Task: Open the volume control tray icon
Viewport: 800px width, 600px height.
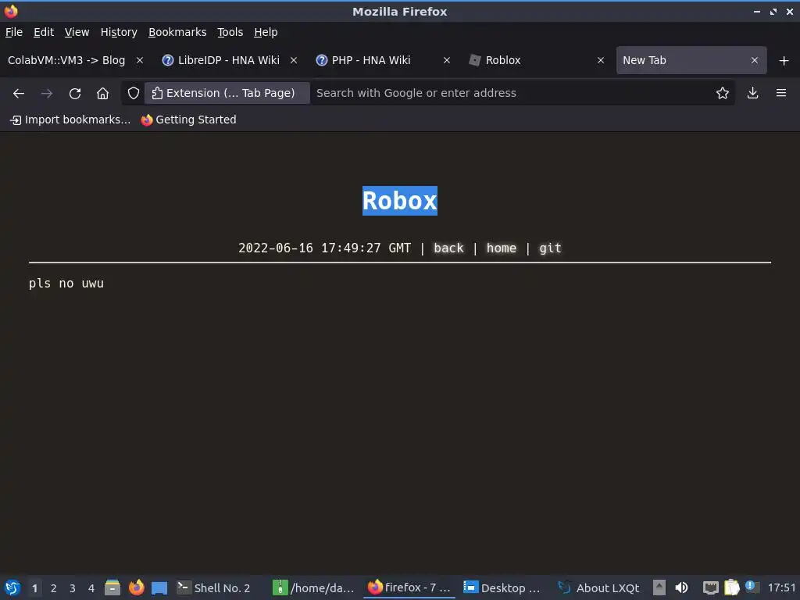Action: coord(681,587)
